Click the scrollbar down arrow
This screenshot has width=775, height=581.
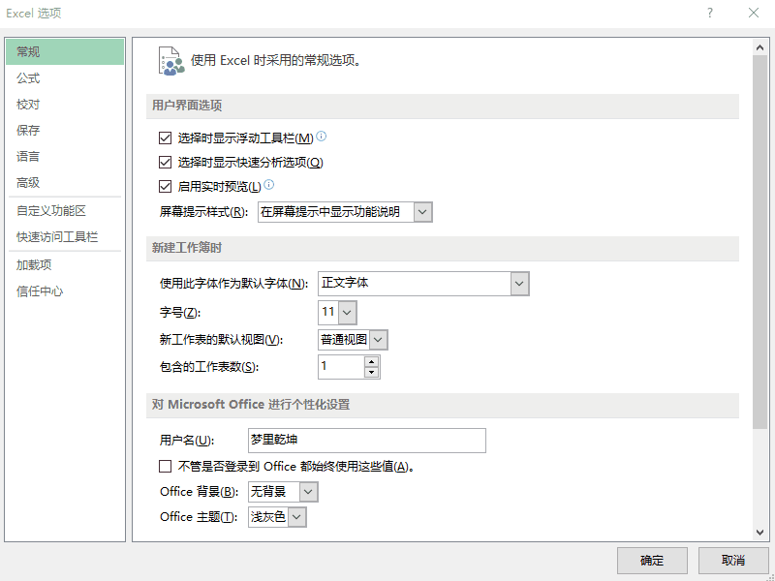(760, 532)
